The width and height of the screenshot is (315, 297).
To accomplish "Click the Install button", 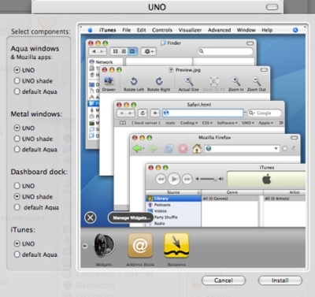I will point(280,280).
